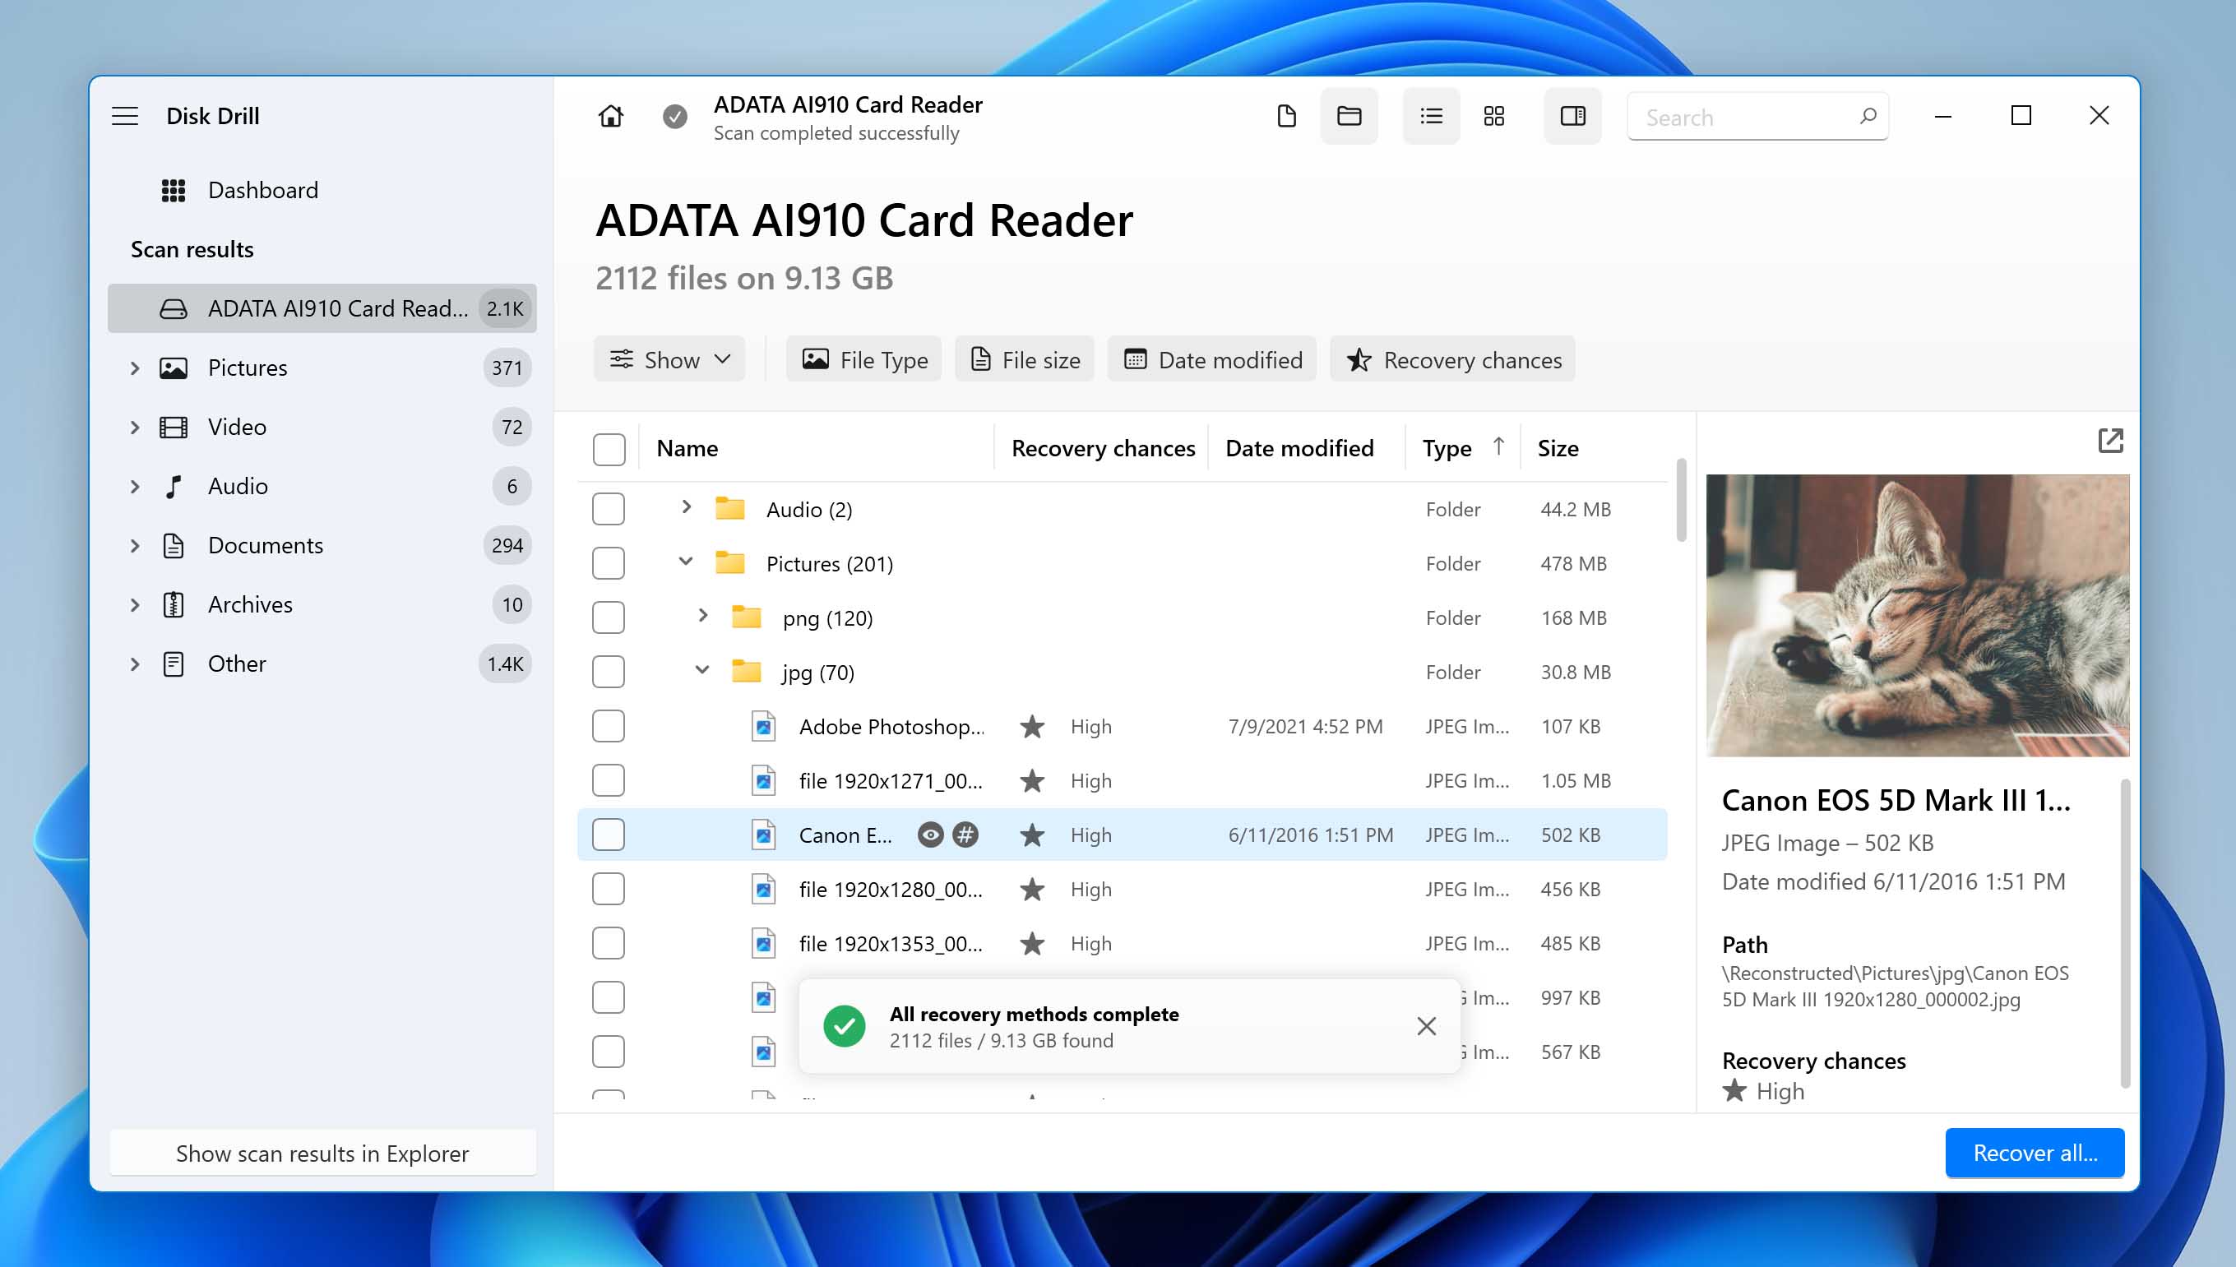The image size is (2236, 1267).
Task: Click the png folder icon
Action: [746, 617]
